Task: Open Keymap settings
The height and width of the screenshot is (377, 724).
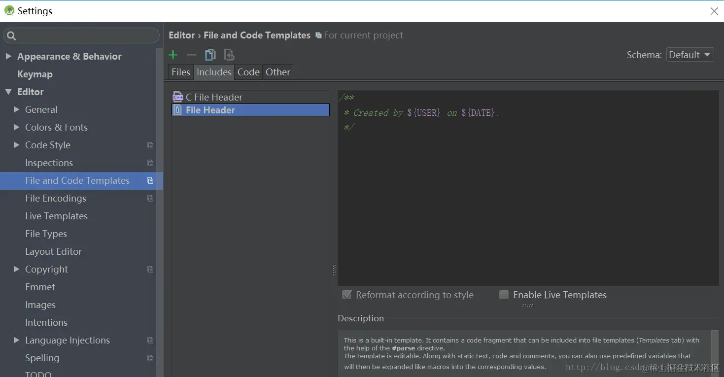Action: point(35,74)
